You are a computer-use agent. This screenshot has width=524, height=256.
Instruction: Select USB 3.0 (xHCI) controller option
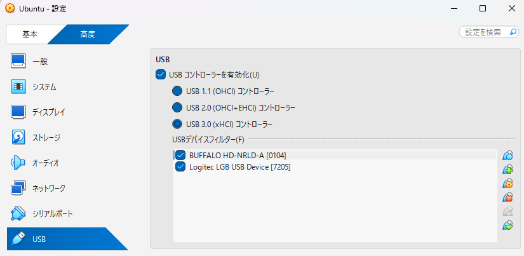(x=177, y=124)
